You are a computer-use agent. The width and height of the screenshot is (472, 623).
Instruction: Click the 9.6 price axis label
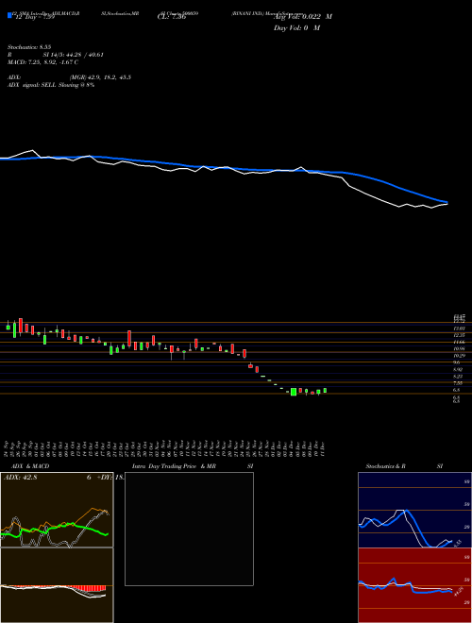(x=457, y=362)
